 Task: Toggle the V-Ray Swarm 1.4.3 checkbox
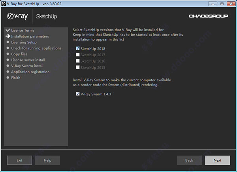point(78,94)
